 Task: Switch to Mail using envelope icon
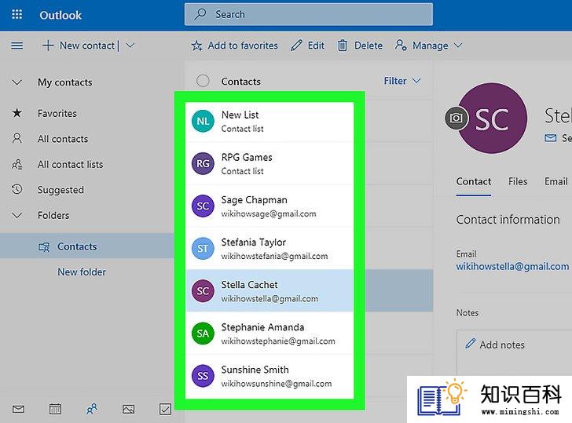click(x=18, y=409)
